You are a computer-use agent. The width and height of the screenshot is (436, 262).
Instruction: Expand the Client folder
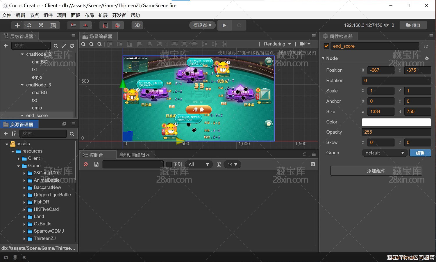(18, 159)
